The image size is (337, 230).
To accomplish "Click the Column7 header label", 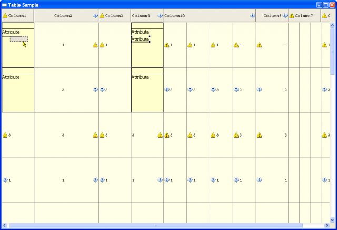I will pyautogui.click(x=304, y=16).
